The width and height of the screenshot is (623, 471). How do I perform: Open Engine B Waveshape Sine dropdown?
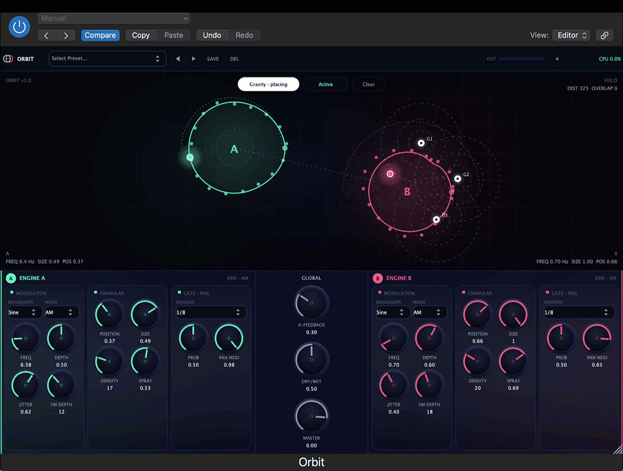[x=392, y=312]
